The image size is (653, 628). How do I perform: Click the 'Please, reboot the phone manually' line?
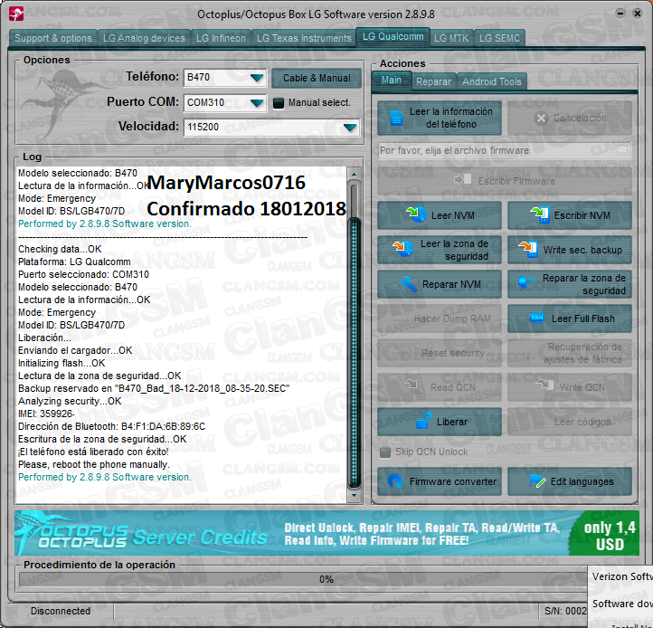pos(94,464)
